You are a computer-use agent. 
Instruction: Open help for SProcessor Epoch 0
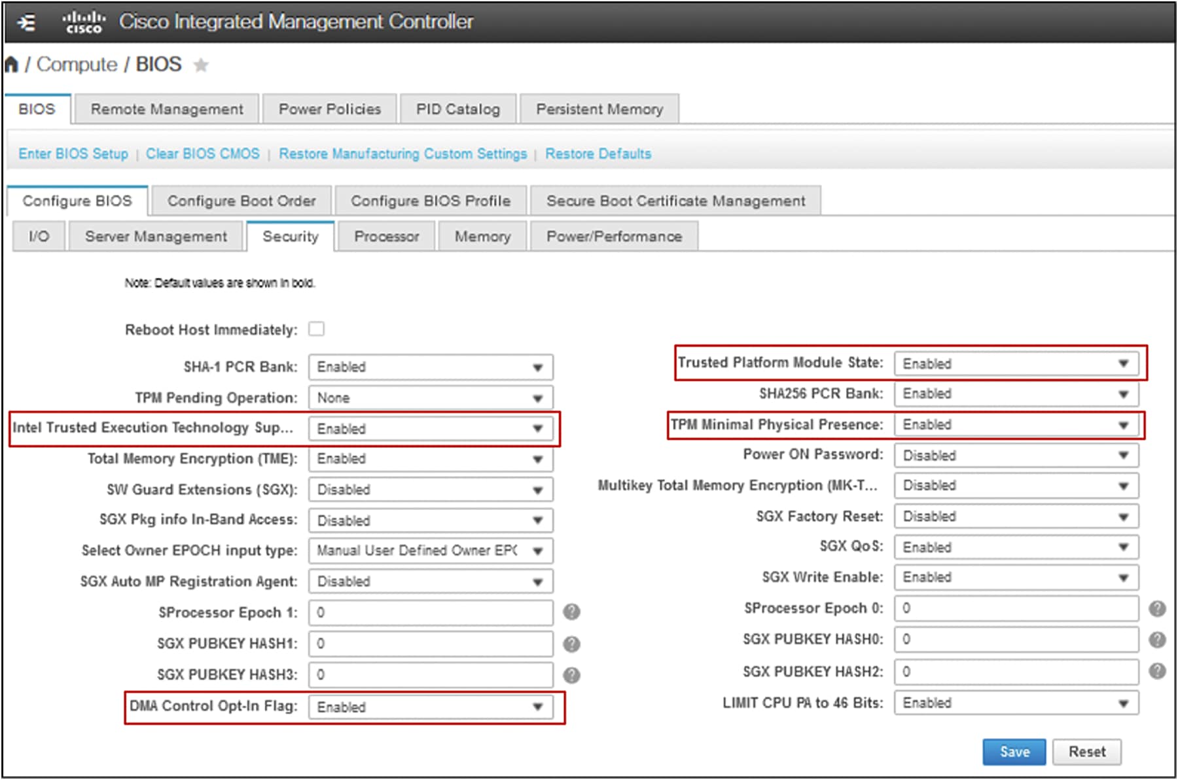[1157, 609]
